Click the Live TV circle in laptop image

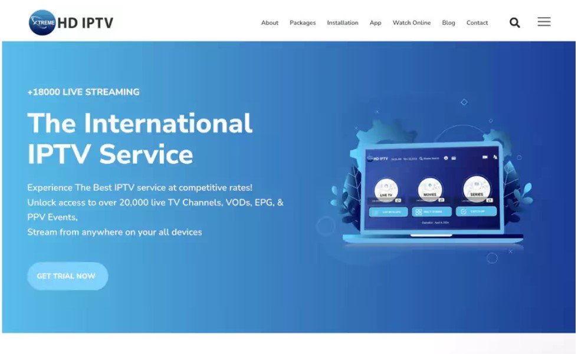click(386, 189)
